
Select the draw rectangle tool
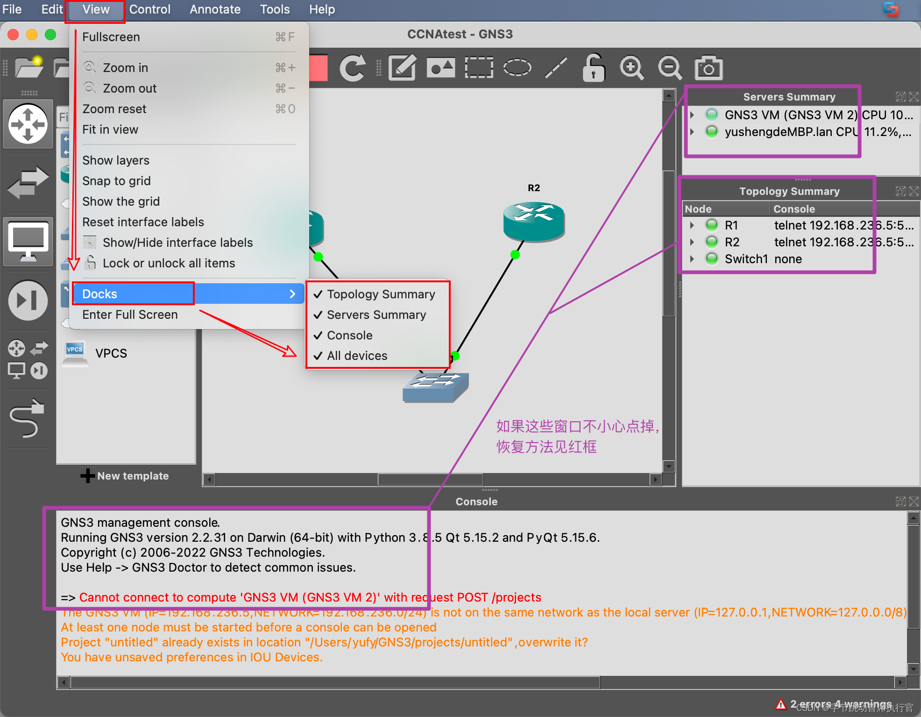pos(479,68)
